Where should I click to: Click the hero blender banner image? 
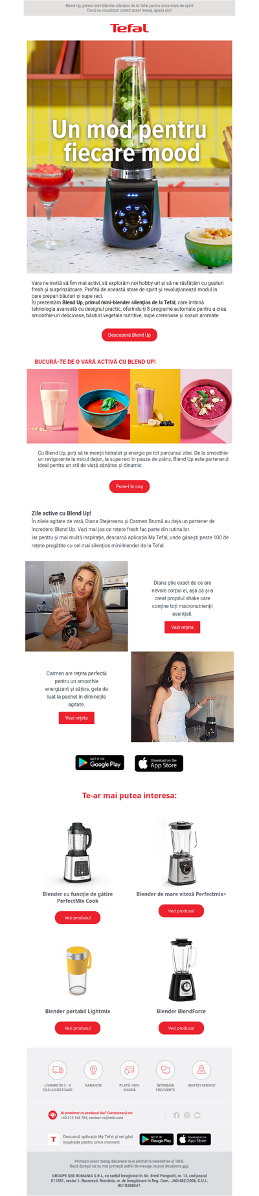coord(129,157)
